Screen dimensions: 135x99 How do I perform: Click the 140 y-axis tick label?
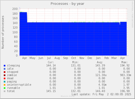pos(15,23)
